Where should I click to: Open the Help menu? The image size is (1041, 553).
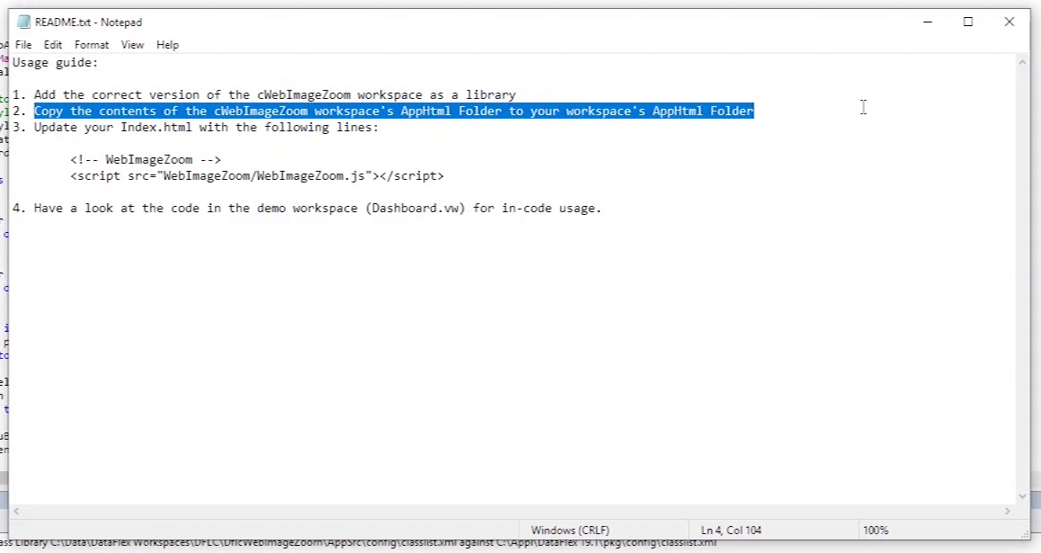(167, 45)
